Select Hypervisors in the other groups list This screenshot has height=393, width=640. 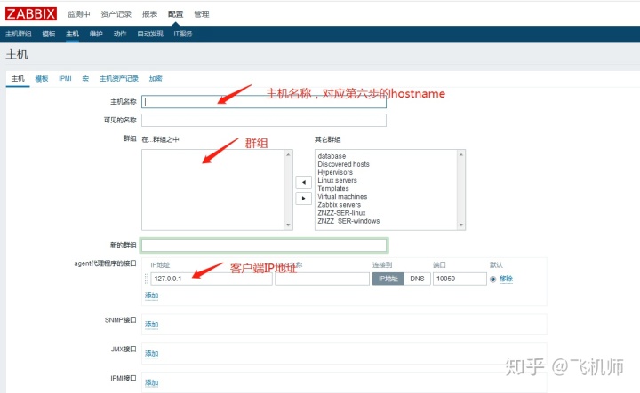[335, 172]
